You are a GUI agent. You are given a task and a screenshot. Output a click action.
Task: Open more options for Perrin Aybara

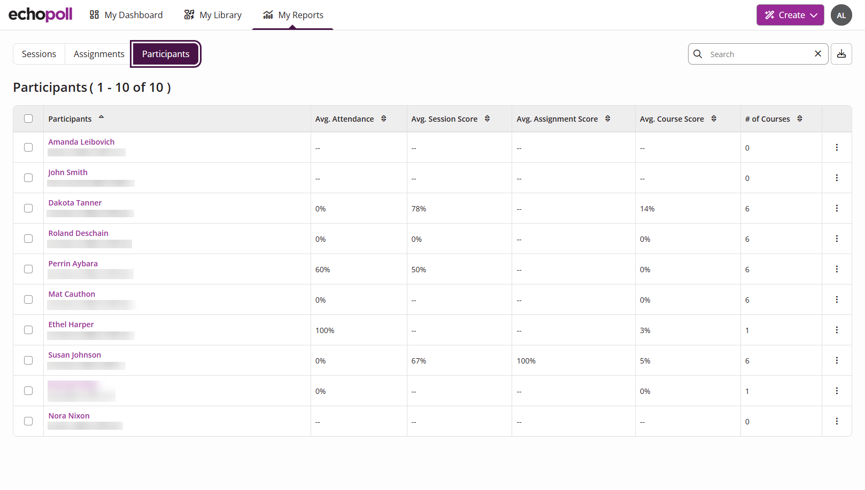(837, 269)
